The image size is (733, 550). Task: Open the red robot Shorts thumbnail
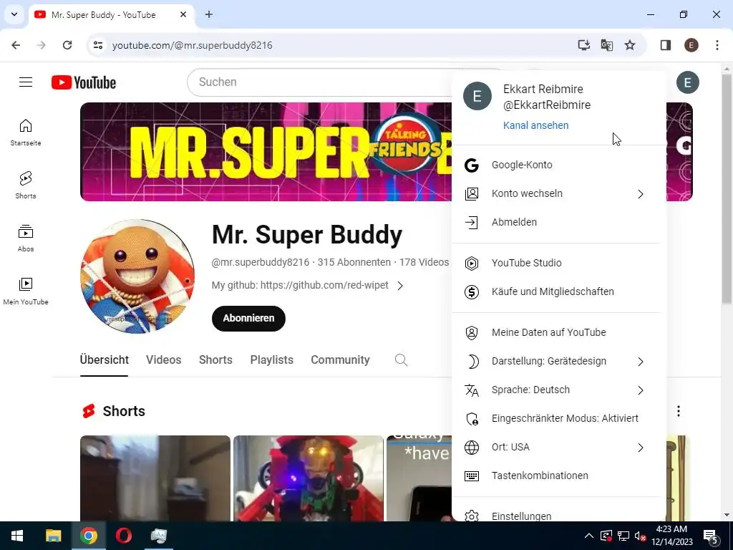[x=309, y=478]
